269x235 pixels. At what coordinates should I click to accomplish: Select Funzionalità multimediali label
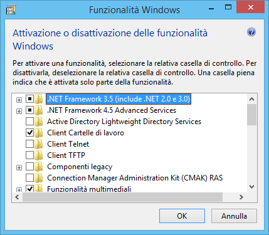89,189
